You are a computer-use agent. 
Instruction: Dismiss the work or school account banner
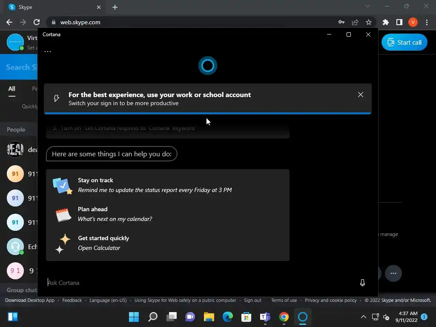click(360, 95)
